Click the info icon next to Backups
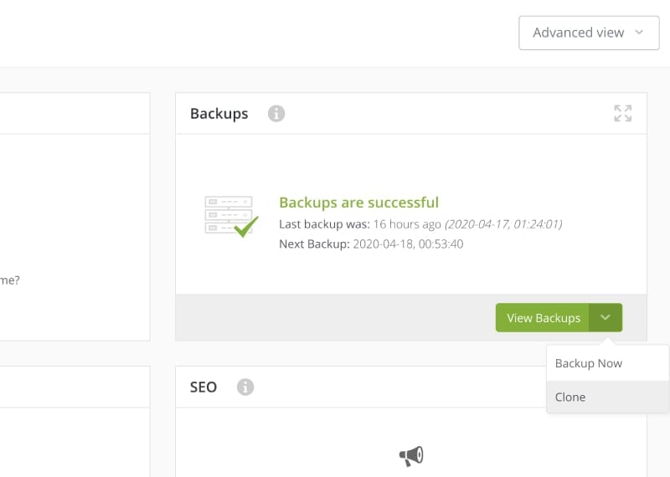The image size is (670, 477). click(276, 114)
